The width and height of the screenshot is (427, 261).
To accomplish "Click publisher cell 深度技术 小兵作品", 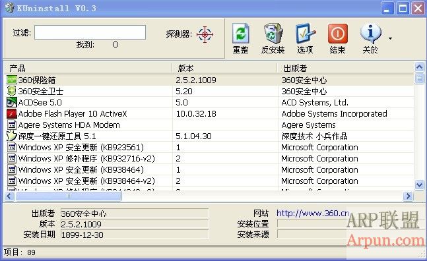I will click(x=314, y=136).
